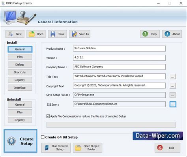Viewport: 187px width, 157px height.
Task: Click the Save floppy disk icon
Action: [x=53, y=34]
